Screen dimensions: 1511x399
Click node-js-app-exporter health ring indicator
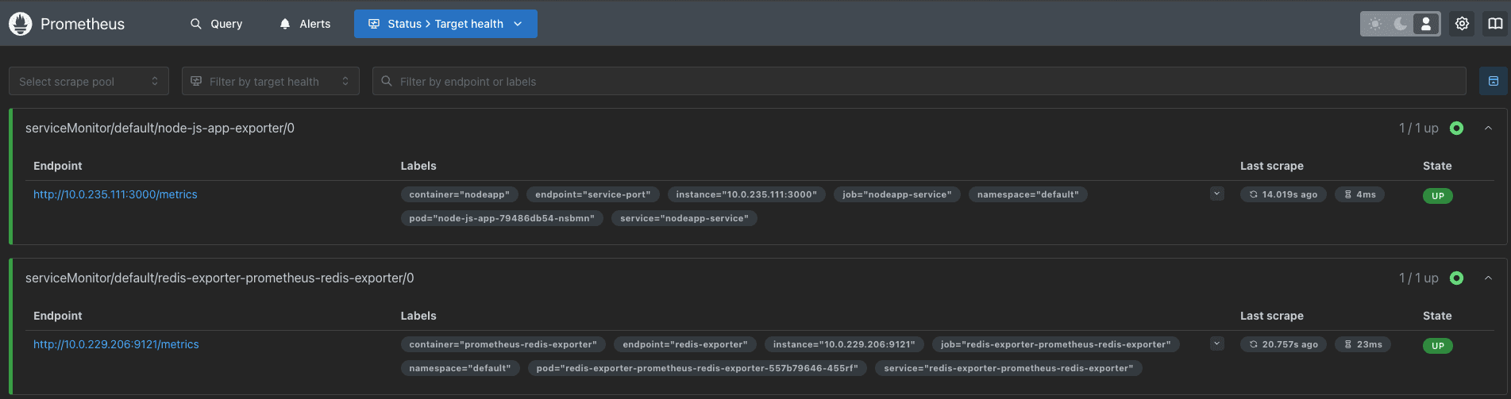1456,128
